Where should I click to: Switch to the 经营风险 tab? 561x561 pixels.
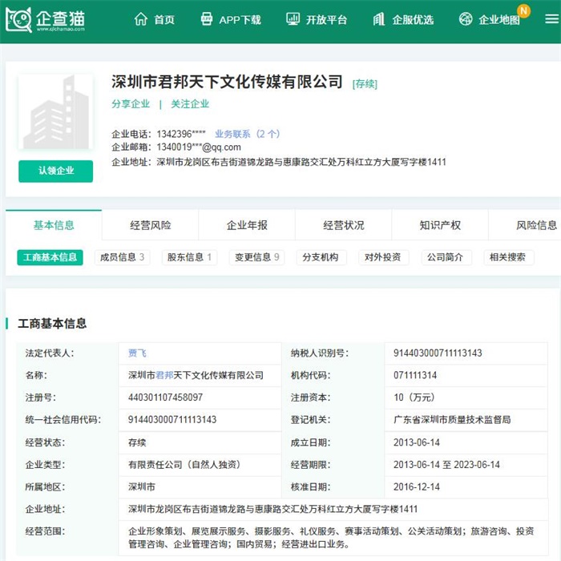click(150, 225)
